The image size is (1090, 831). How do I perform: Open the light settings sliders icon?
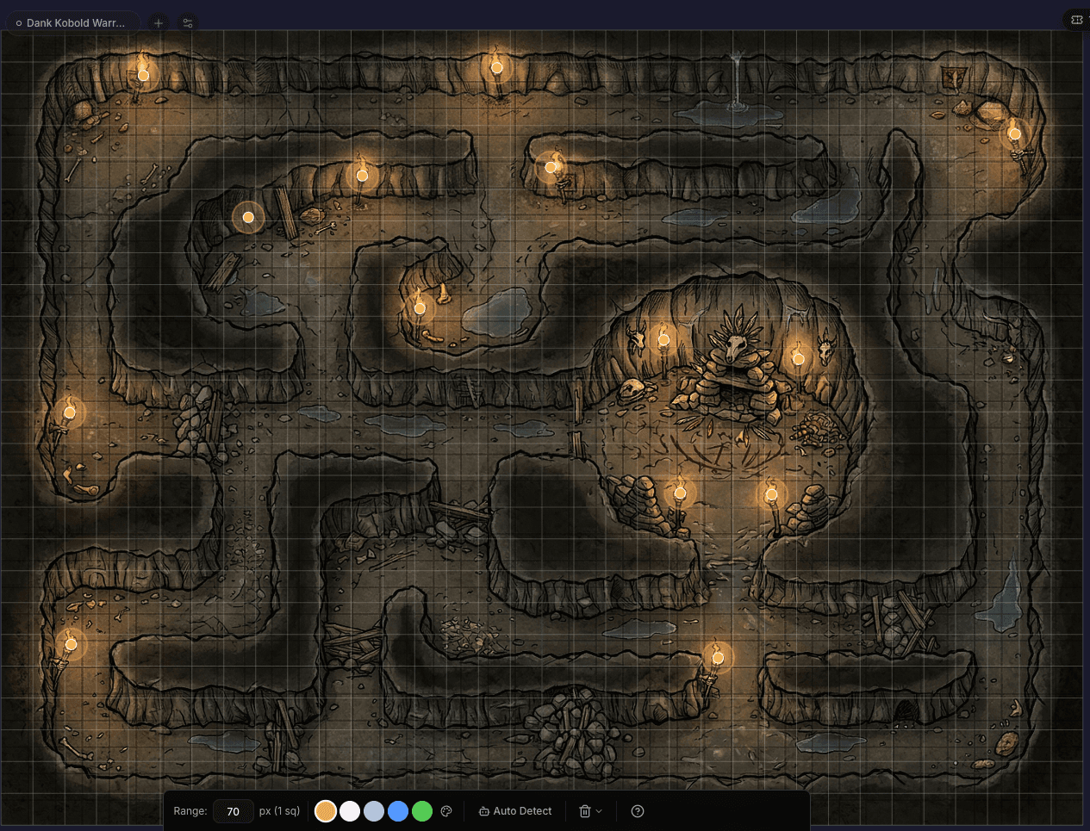pos(188,22)
